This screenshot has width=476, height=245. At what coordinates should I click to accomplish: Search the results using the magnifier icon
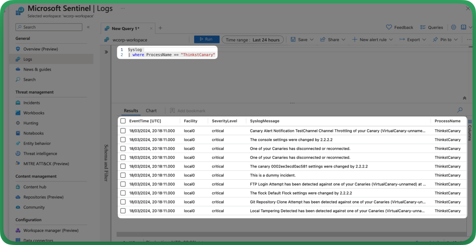460,110
